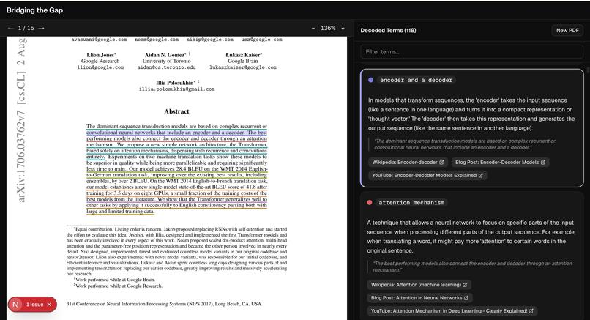The width and height of the screenshot is (590, 320).
Task: Click illia.polosukhin@gmail.com email in PDF
Action: [x=177, y=89]
